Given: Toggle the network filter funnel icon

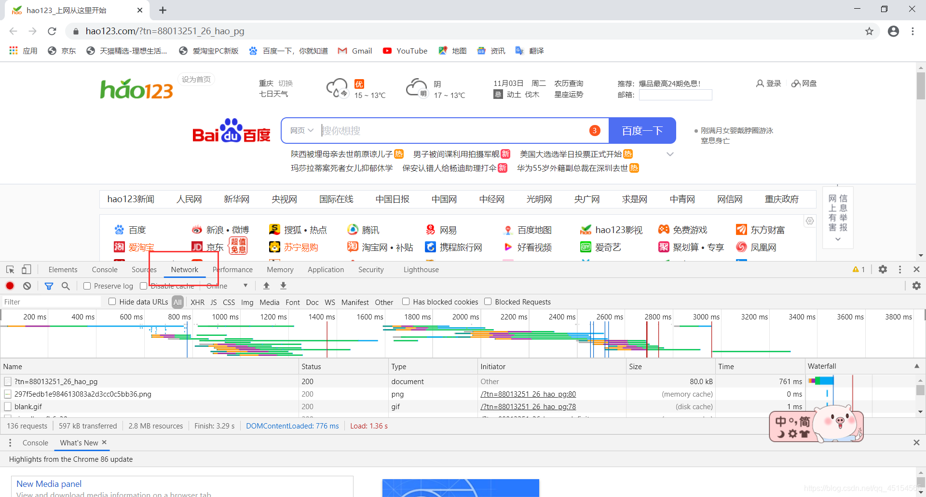Looking at the screenshot, I should click(x=49, y=286).
